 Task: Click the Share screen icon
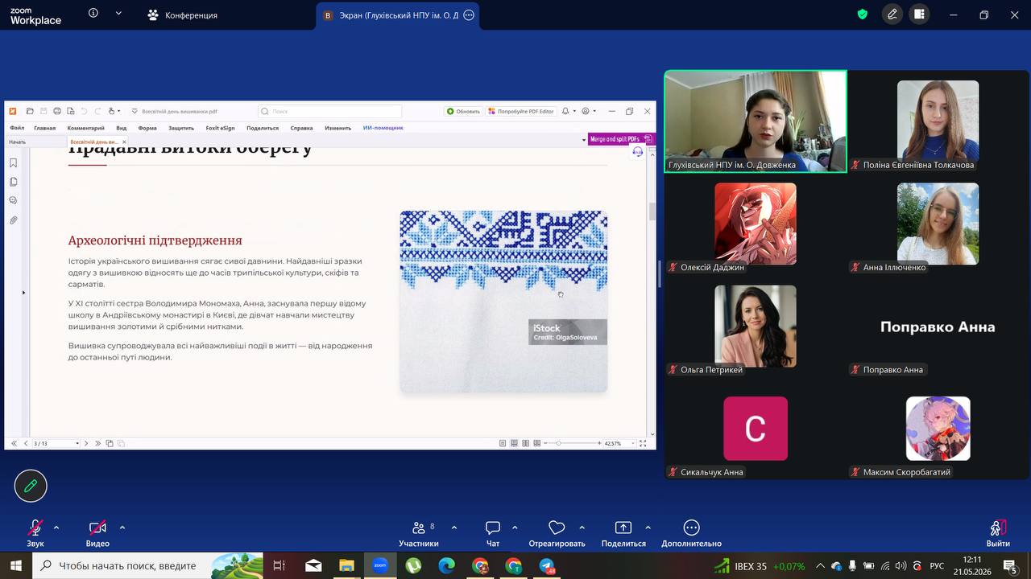623,528
